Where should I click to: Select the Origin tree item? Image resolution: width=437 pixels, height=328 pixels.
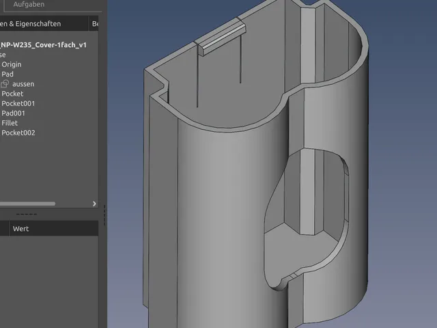coord(12,64)
